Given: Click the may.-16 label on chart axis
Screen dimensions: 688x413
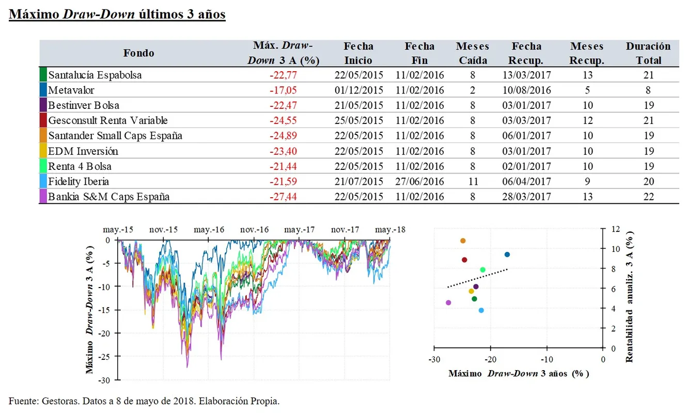Looking at the screenshot, I should tap(209, 230).
